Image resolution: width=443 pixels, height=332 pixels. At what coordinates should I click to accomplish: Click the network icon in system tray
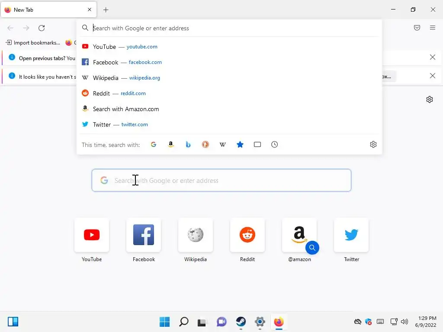(x=394, y=322)
